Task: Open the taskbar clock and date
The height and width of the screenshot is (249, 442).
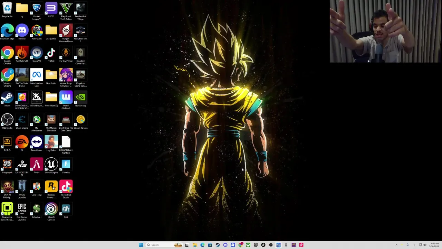Action: (434, 245)
